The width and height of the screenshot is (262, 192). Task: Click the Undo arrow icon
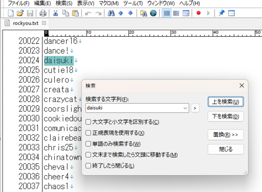point(89,13)
